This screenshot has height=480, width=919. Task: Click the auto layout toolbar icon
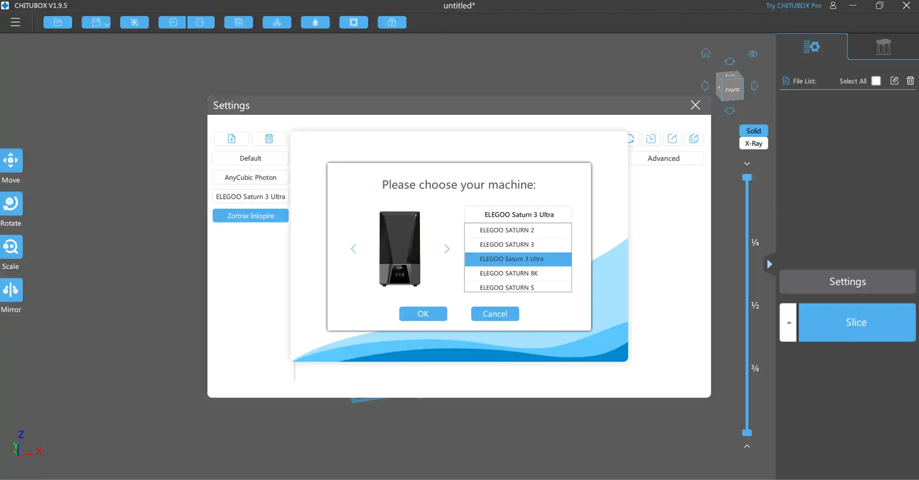click(277, 22)
